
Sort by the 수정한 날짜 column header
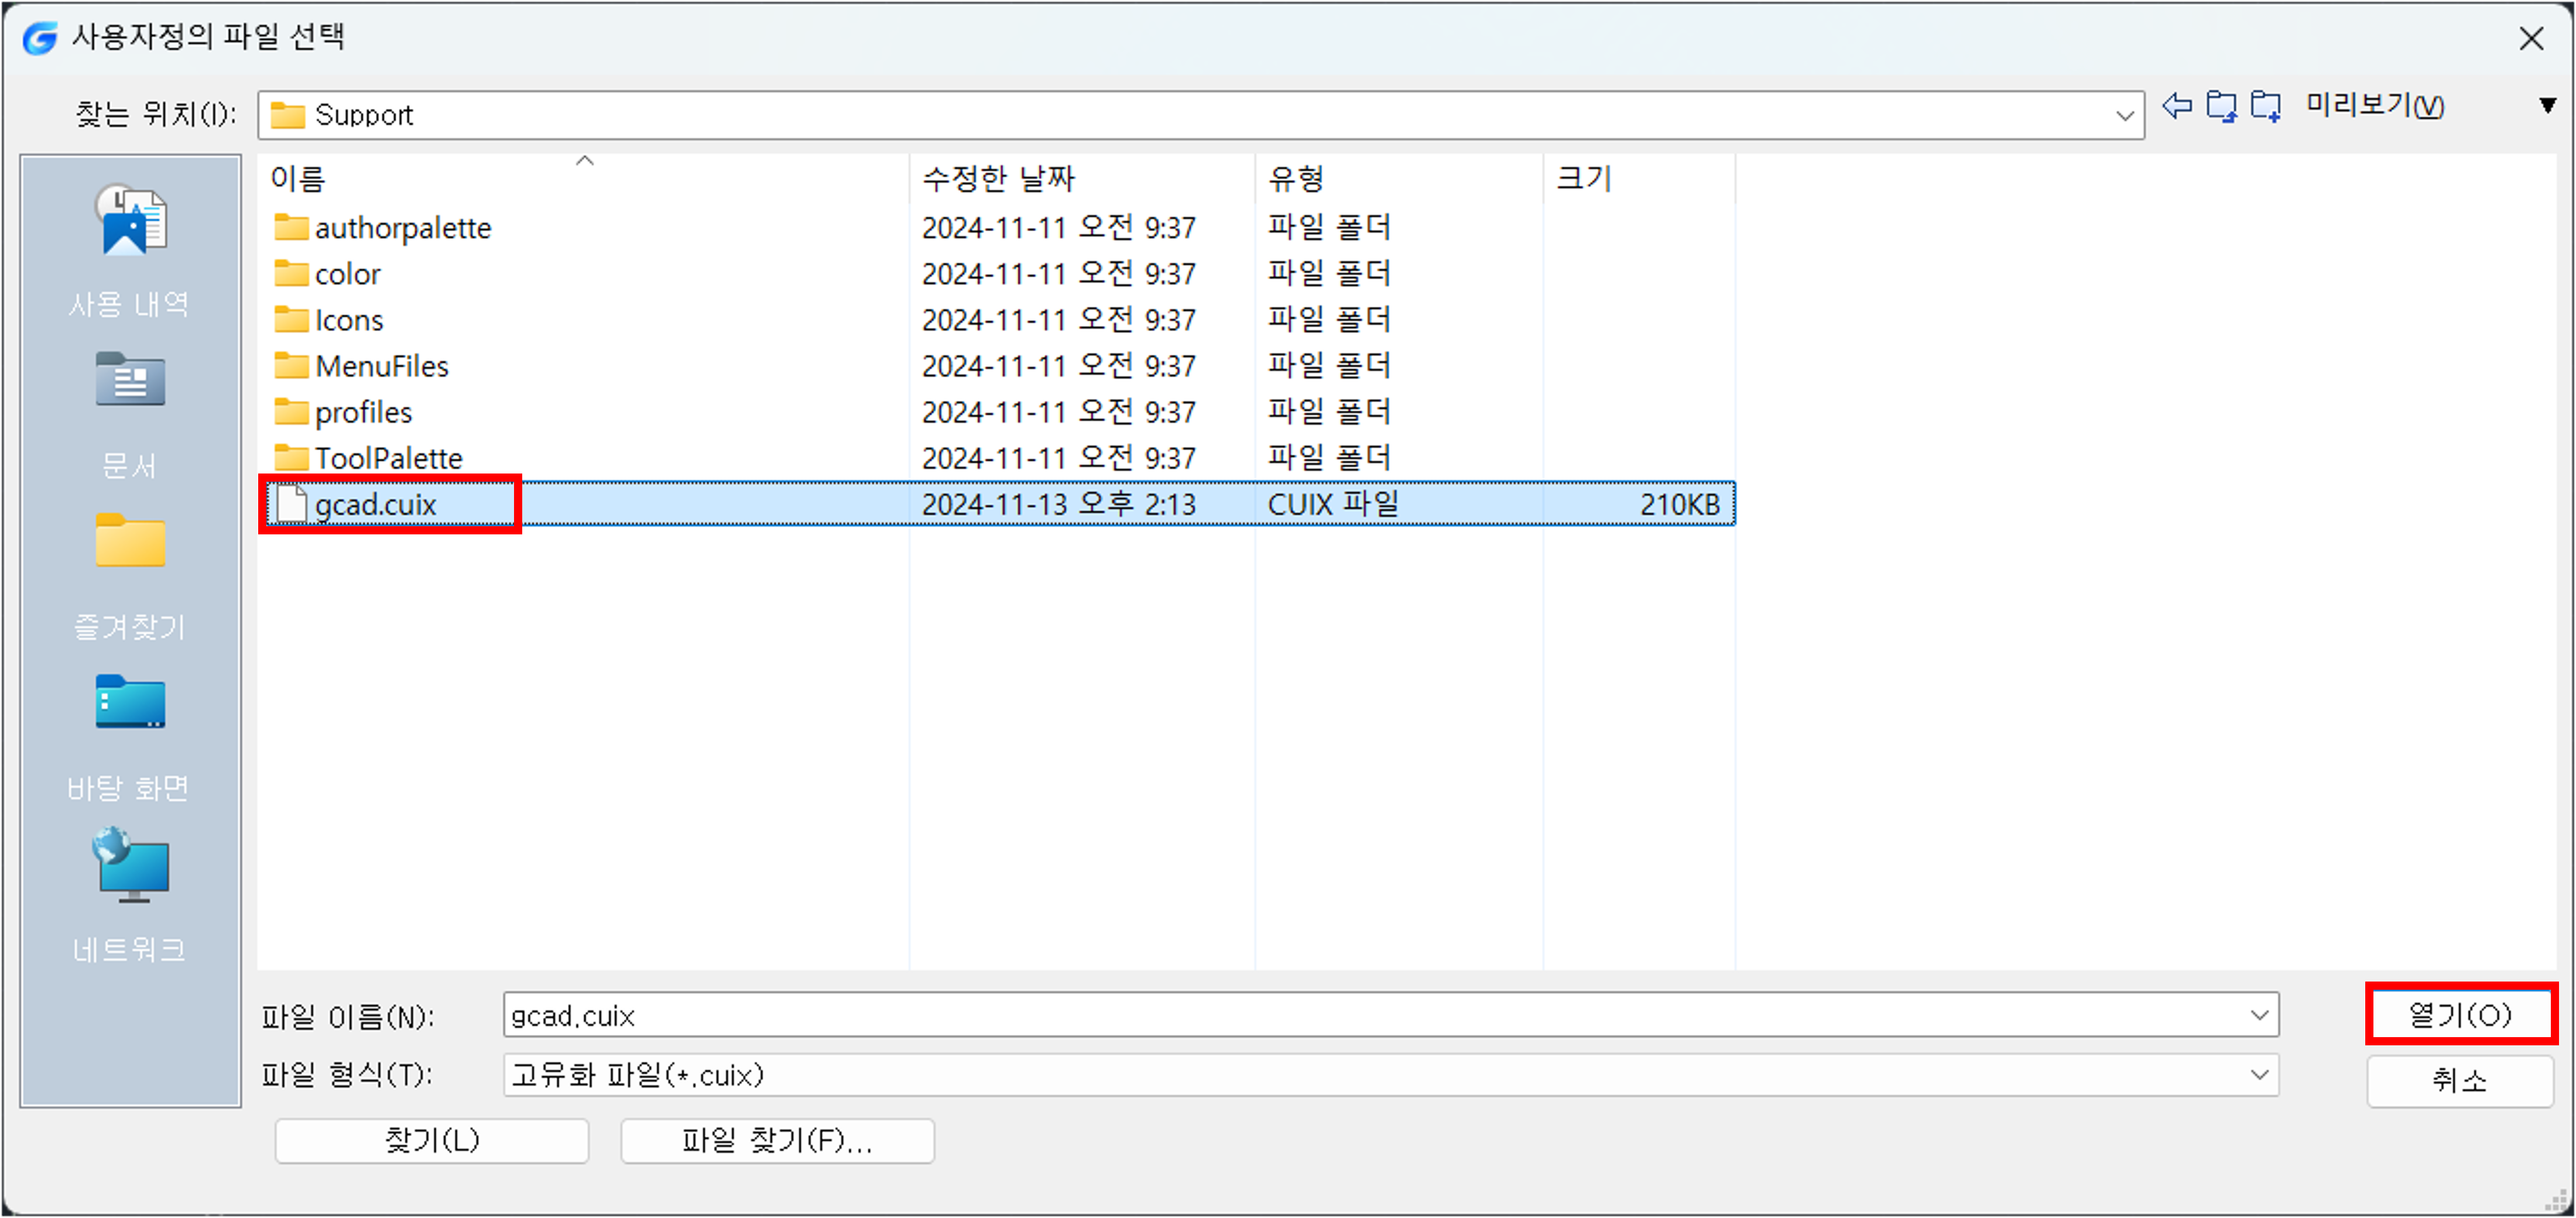click(x=1082, y=179)
